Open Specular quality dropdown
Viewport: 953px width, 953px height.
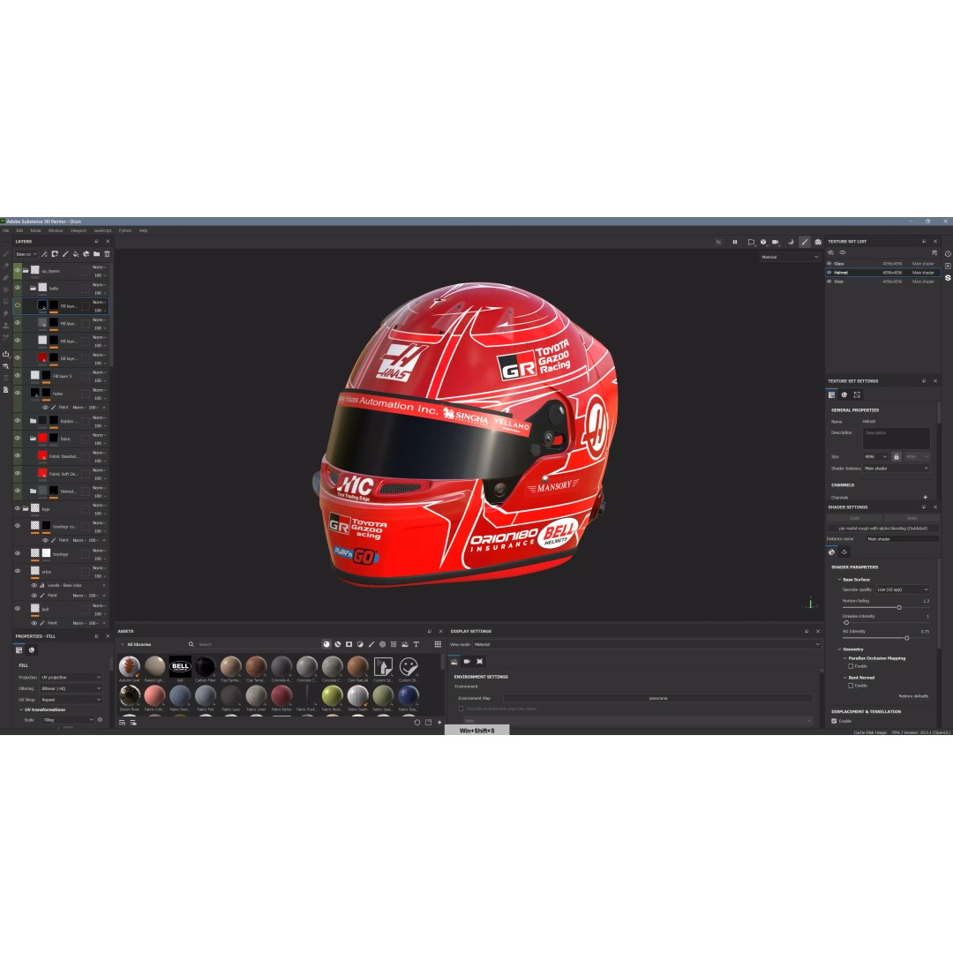pyautogui.click(x=903, y=589)
